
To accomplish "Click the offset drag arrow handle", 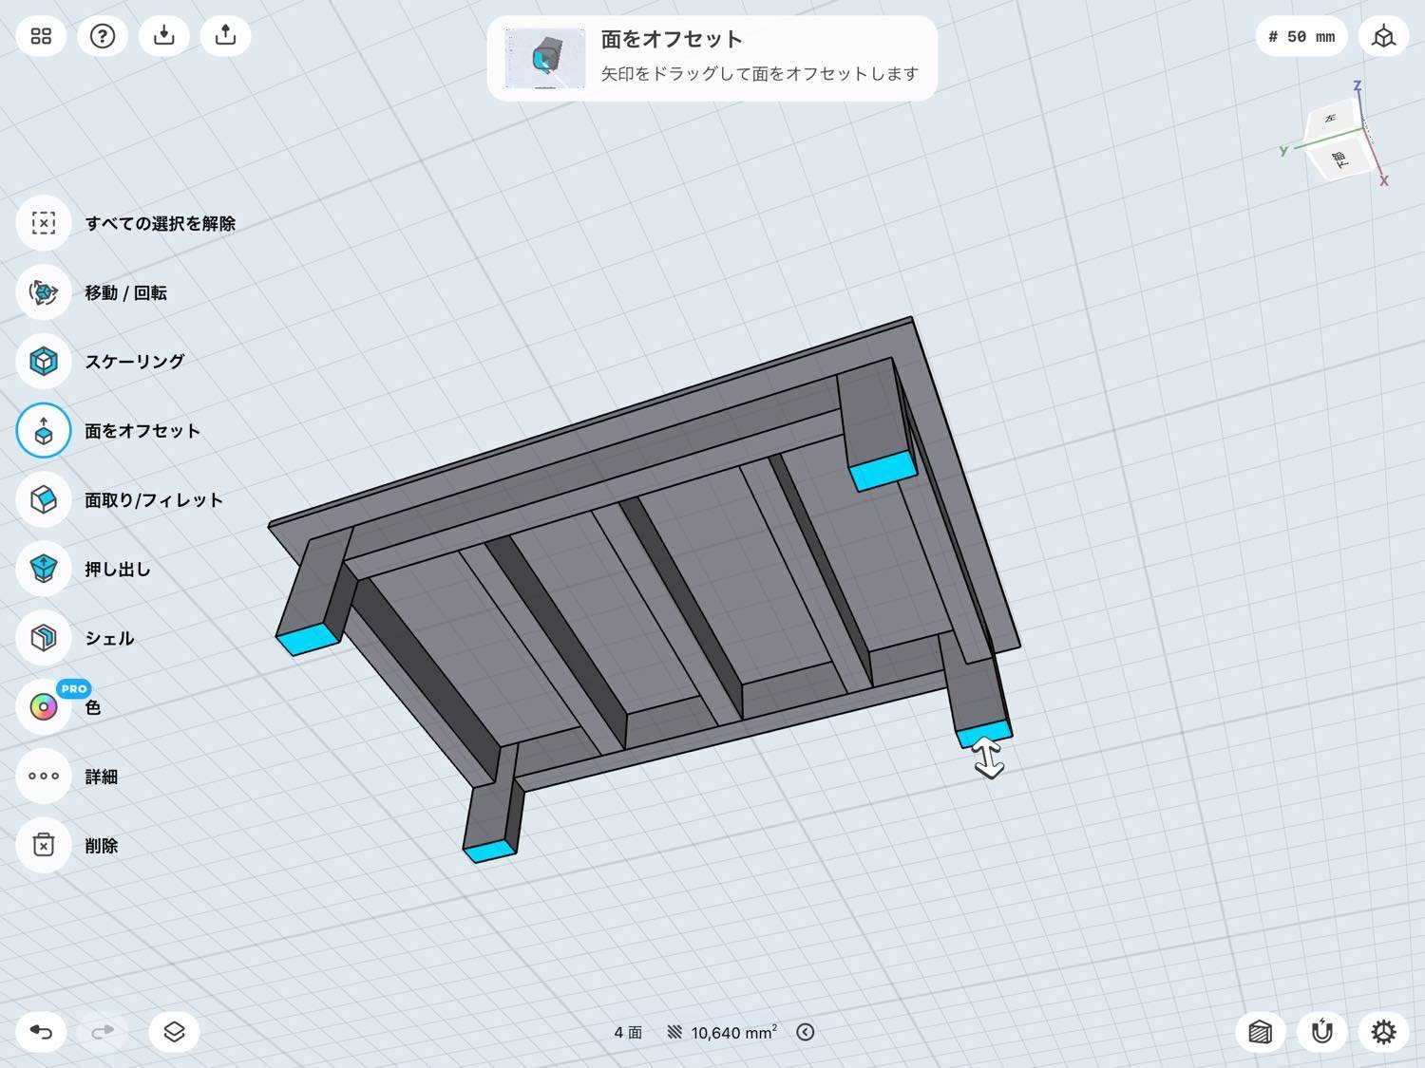I will 989,759.
